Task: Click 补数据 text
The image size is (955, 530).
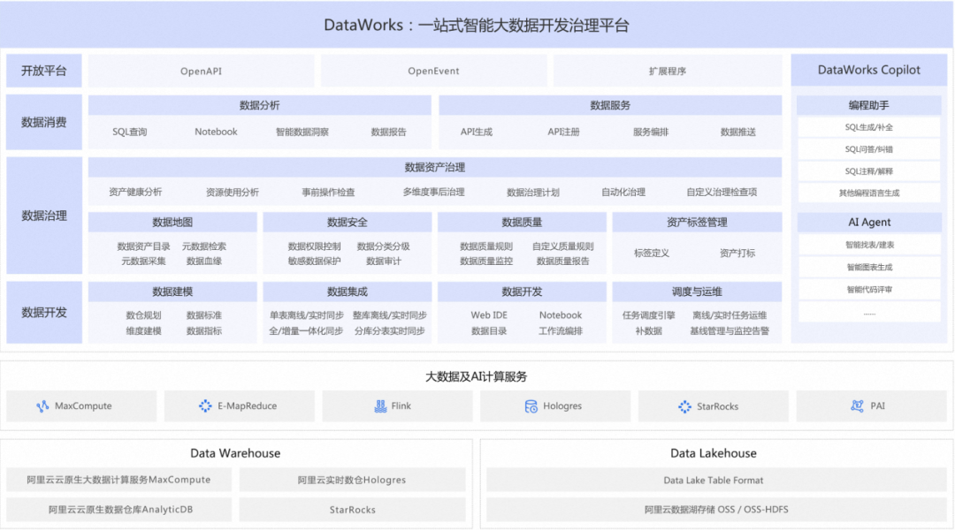Action: (x=649, y=331)
